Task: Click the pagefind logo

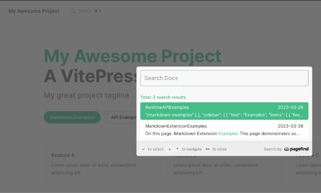Action: 296,149
